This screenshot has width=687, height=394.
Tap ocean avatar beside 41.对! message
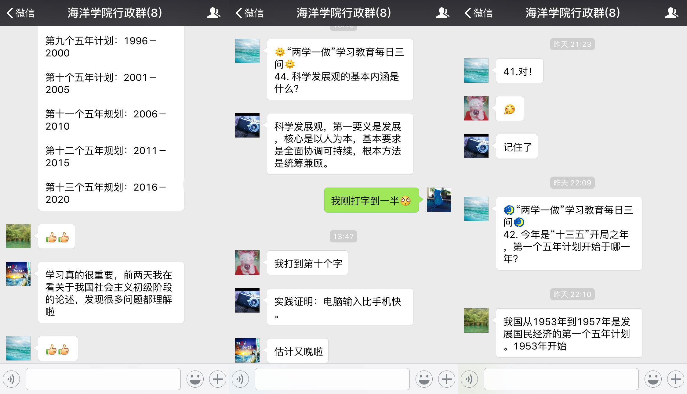click(x=476, y=70)
